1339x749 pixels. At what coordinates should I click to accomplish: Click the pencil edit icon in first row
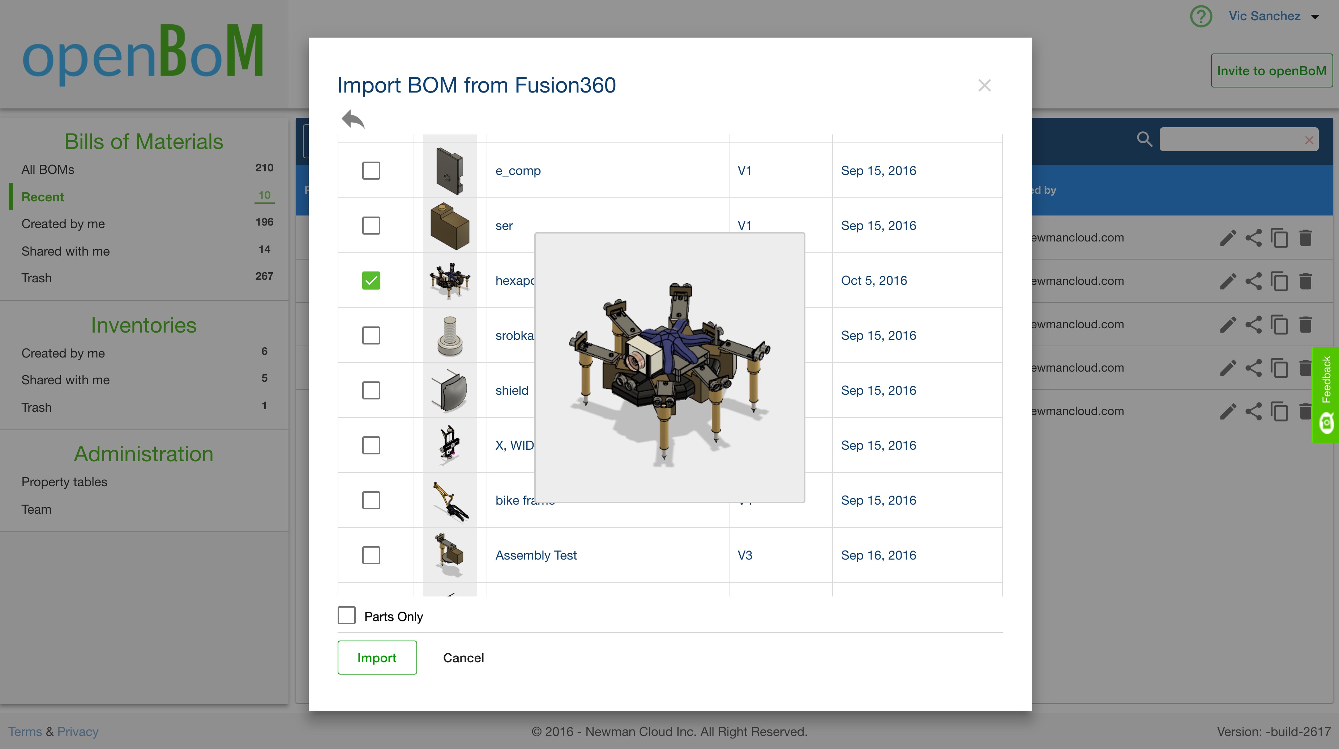(x=1228, y=238)
